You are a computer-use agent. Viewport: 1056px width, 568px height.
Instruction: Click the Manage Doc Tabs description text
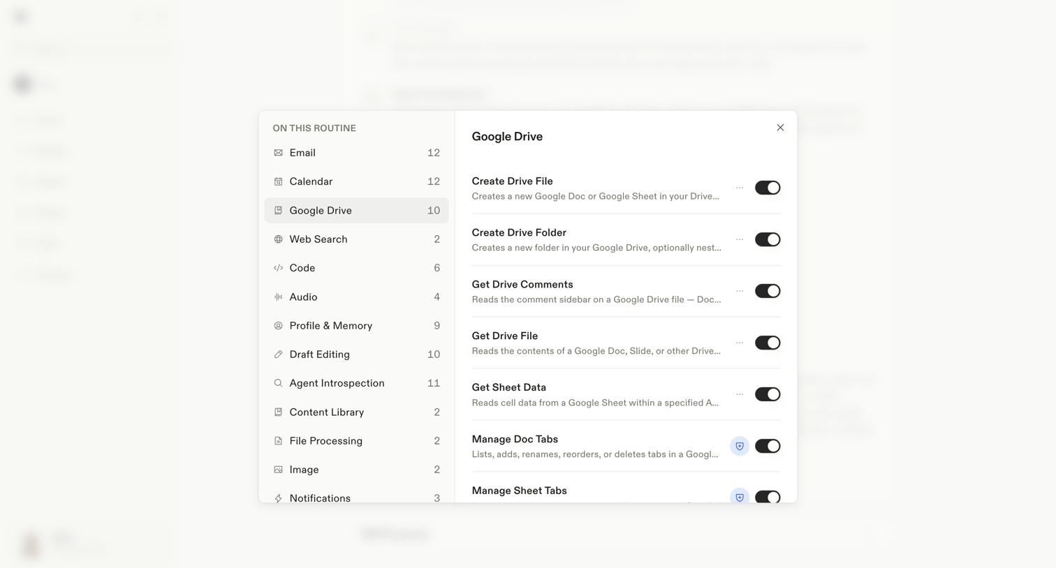coord(594,454)
